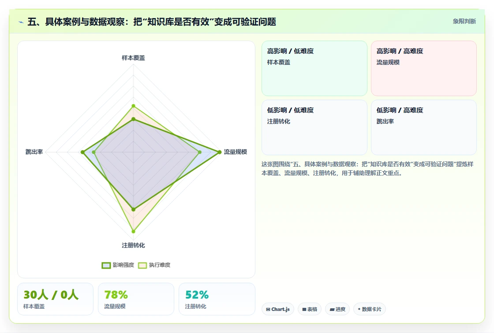Click 跳出率 text in quadrant card
The width and height of the screenshot is (494, 333).
pyautogui.click(x=385, y=121)
